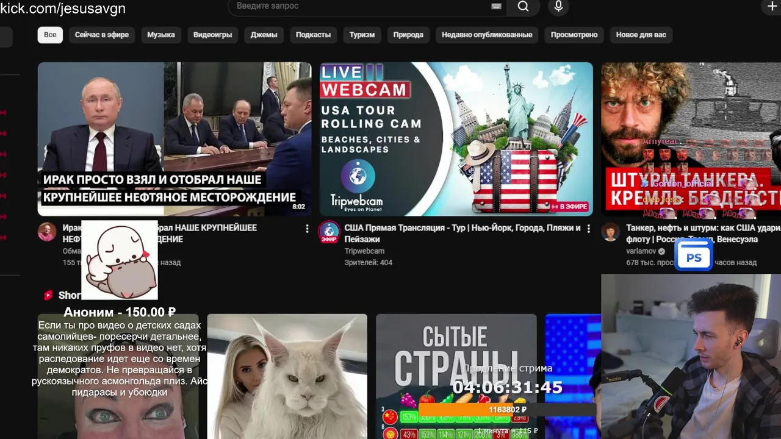Open varlamov channel name link
Screen dimensions: 781x439
click(x=641, y=251)
